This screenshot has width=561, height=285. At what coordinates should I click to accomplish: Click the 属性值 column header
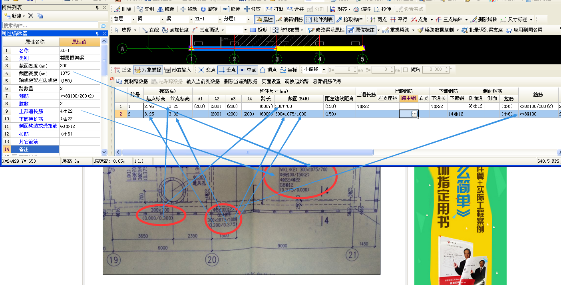(x=80, y=42)
